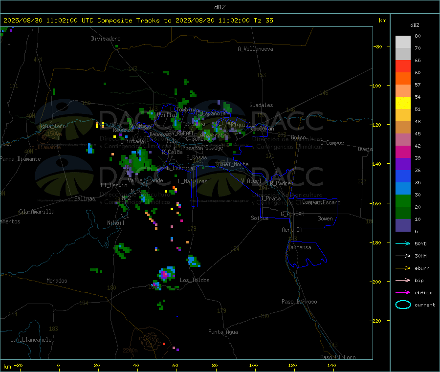Click the 'Salinas' map label
440x372 pixels.
[x=85, y=198]
